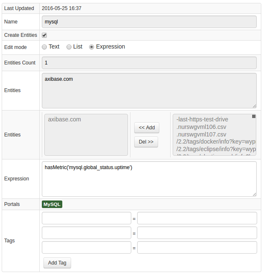
Task: Click the Del >> button
Action: tap(146, 142)
